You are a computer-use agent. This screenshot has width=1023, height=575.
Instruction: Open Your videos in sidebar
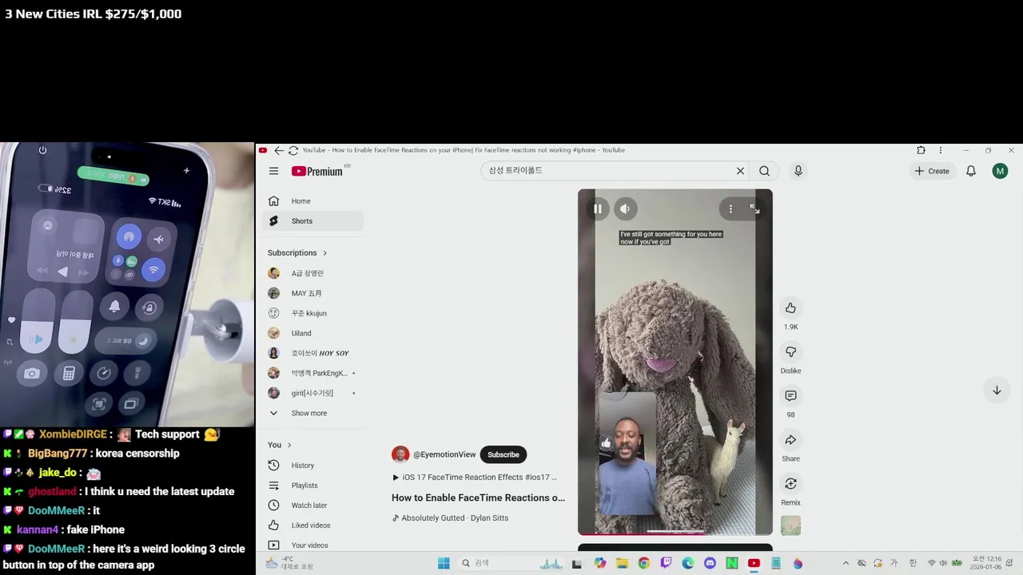313,545
